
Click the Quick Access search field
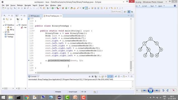(x=116, y=12)
